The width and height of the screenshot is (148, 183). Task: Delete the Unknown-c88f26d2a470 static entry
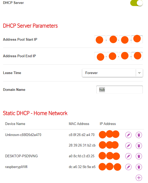pyautogui.click(x=139, y=135)
